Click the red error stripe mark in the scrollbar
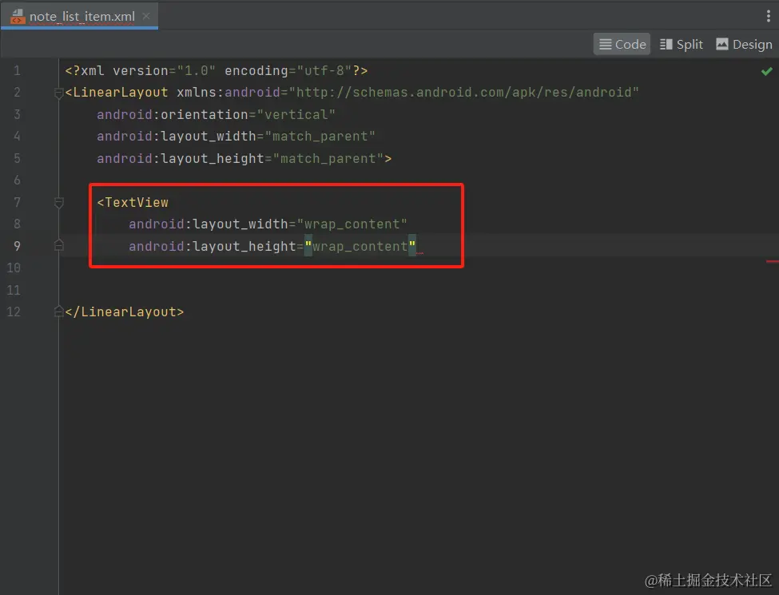This screenshot has height=595, width=779. coord(772,261)
